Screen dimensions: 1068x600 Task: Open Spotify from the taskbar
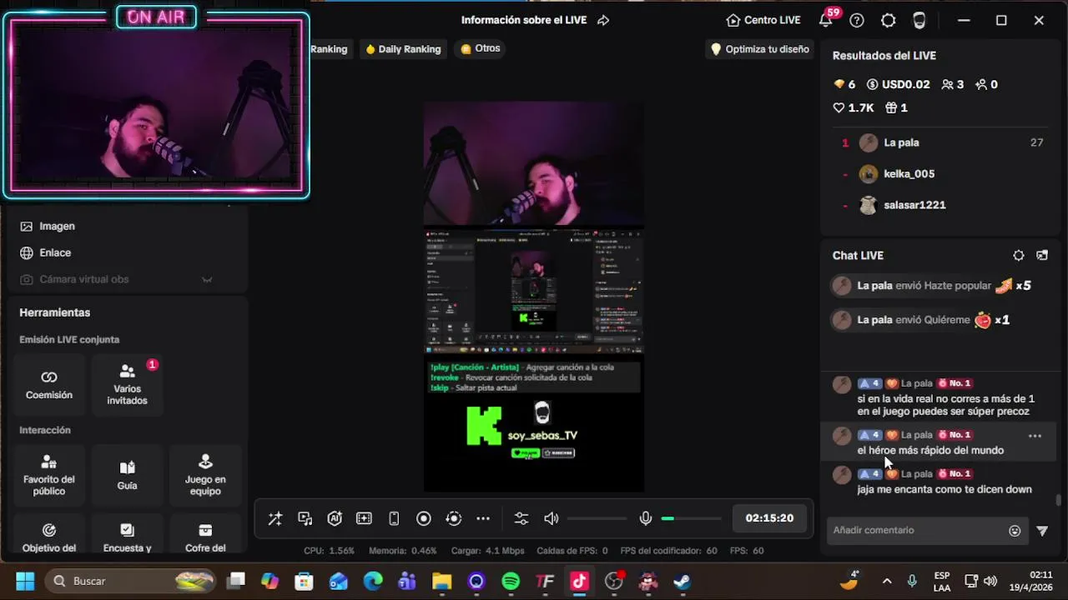tap(511, 581)
